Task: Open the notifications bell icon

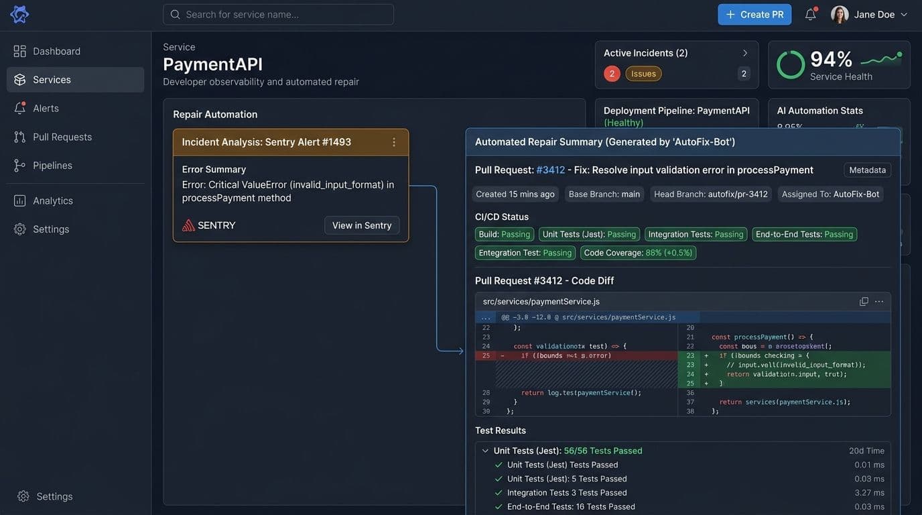Action: [x=811, y=14]
